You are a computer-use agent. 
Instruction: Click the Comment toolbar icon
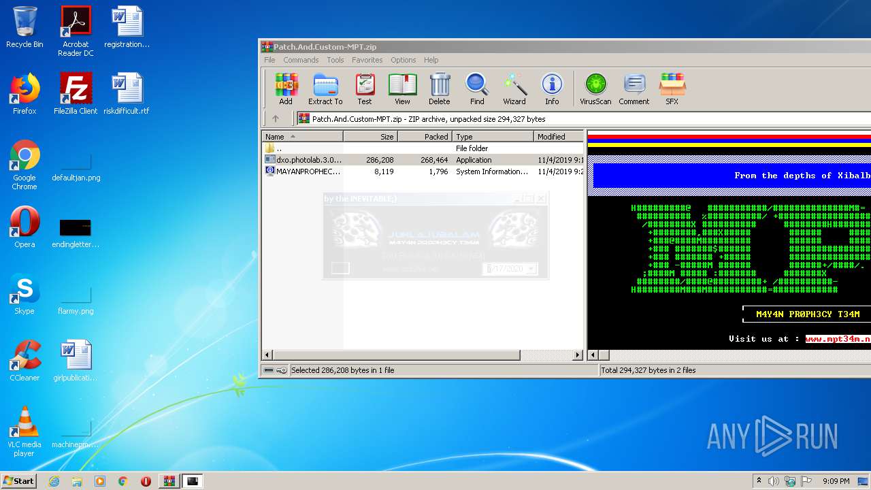[x=634, y=89]
